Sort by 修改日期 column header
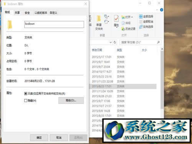The height and width of the screenshot is (144, 192). [x=97, y=50]
